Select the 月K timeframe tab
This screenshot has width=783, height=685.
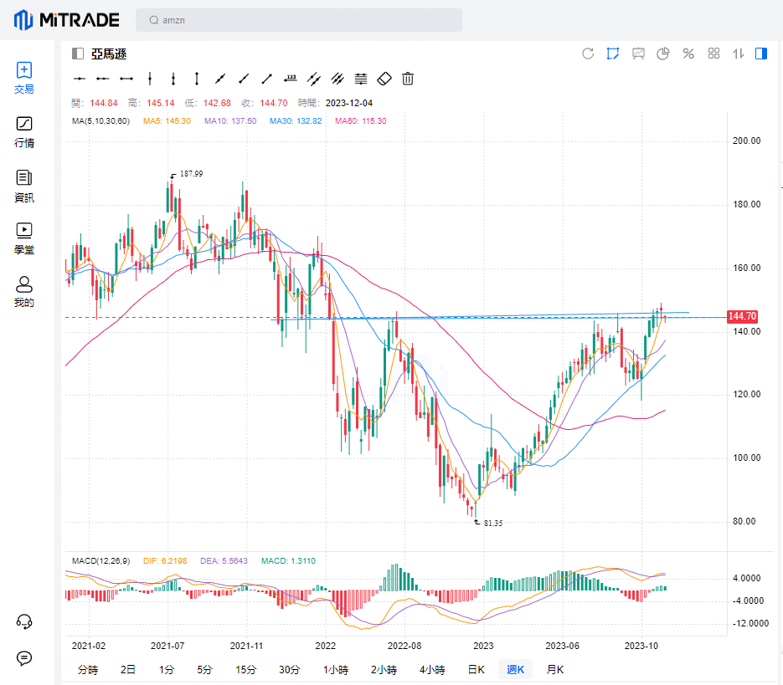555,669
